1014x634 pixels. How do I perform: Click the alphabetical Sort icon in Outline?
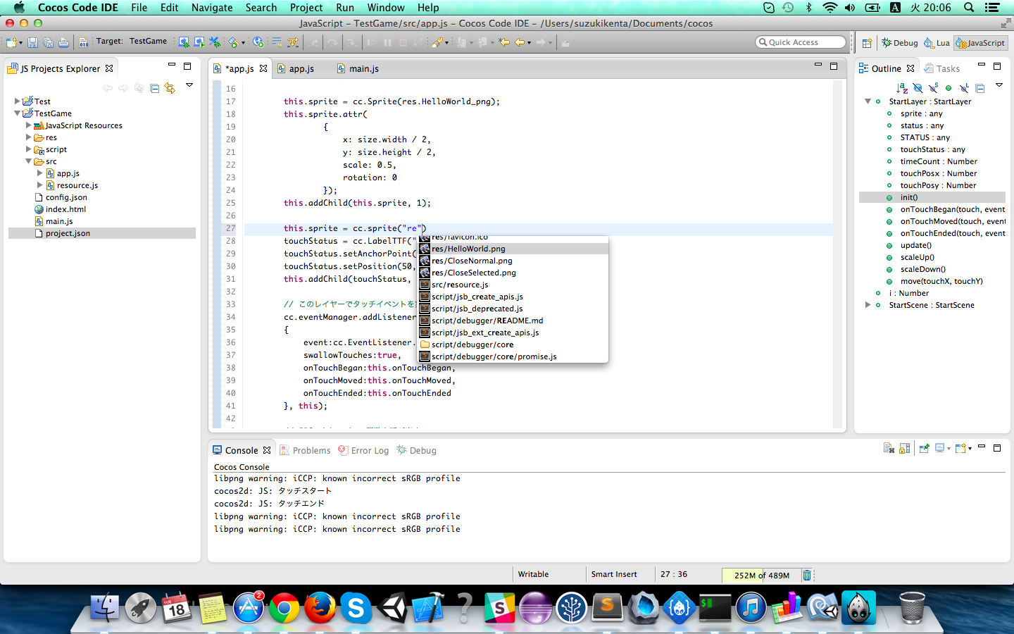click(902, 88)
